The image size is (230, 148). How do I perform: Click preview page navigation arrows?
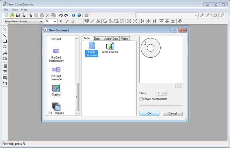tap(179, 86)
